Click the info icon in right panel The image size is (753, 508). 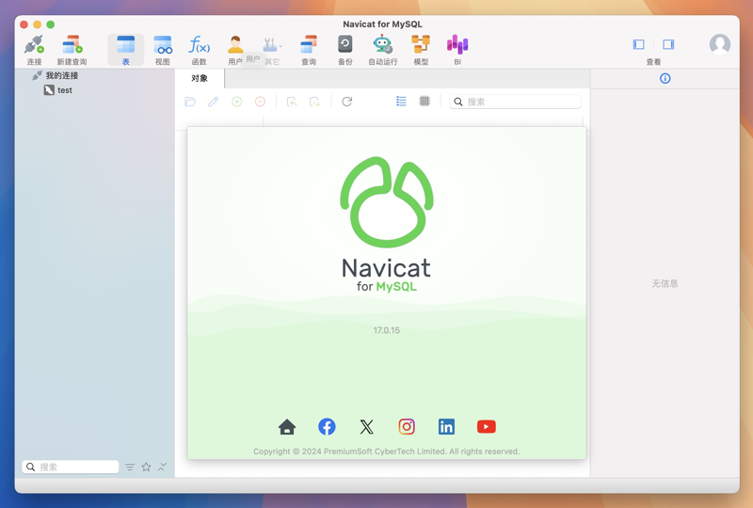pyautogui.click(x=665, y=78)
